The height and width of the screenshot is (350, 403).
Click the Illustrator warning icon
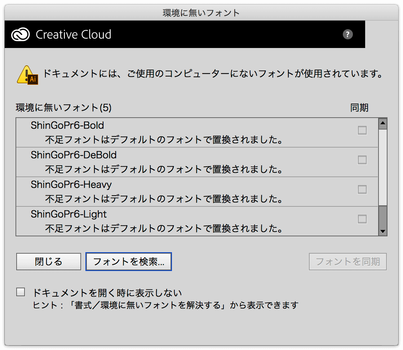click(x=27, y=75)
